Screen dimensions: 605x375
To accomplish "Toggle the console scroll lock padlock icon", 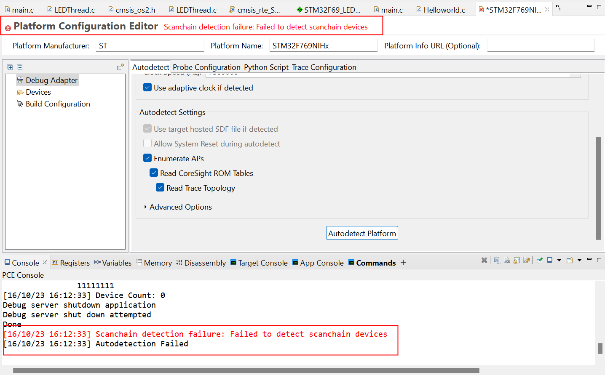I will (x=517, y=261).
